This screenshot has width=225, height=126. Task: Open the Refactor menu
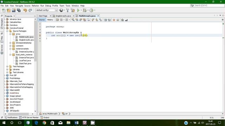35,6
